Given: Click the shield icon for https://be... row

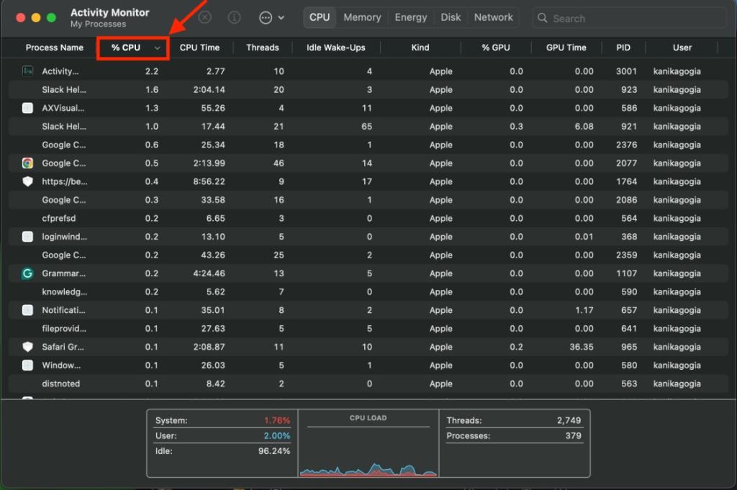Looking at the screenshot, I should (x=28, y=181).
